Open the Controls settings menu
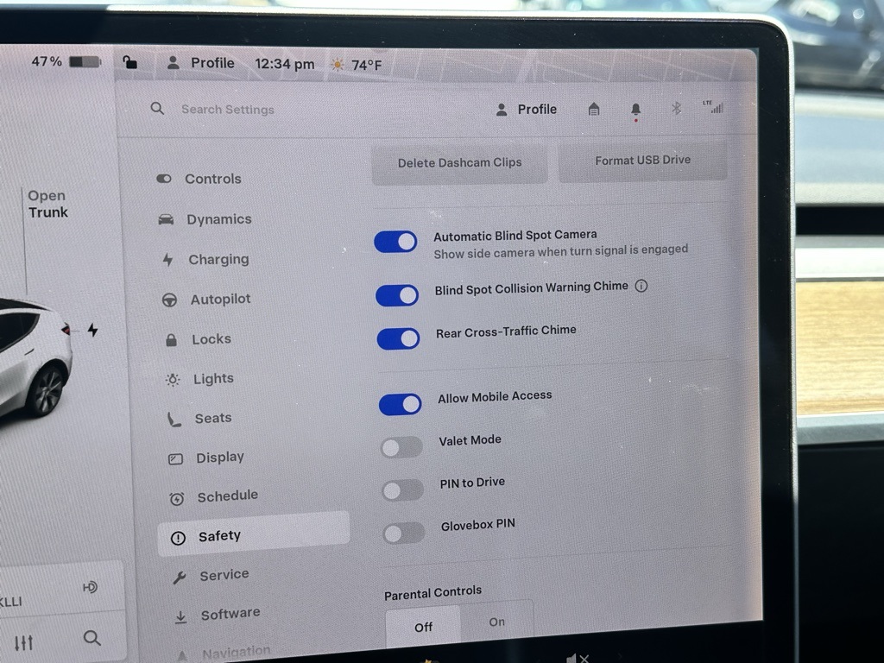The image size is (884, 663). (x=199, y=179)
